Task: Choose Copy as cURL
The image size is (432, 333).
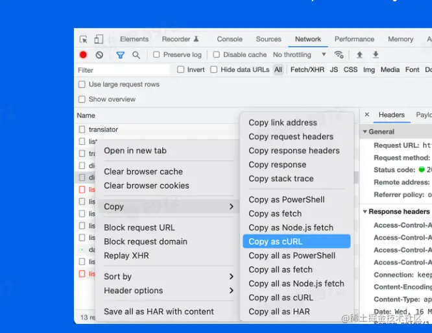Action: (x=296, y=241)
